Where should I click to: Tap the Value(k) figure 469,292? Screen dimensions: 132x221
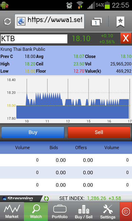[x=124, y=71]
